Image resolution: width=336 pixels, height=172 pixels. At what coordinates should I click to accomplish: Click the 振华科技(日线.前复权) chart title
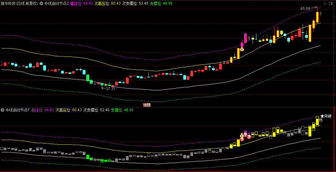coord(19,3)
